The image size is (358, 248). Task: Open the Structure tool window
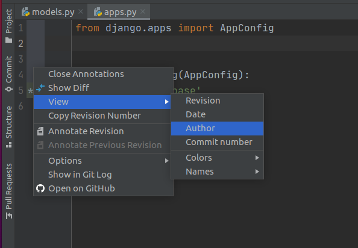(x=8, y=127)
